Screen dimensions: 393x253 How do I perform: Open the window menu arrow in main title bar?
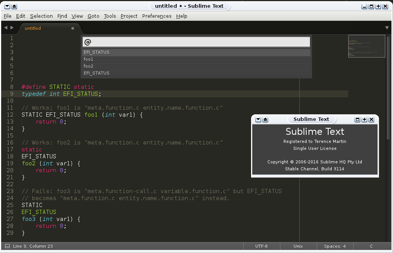7,7
